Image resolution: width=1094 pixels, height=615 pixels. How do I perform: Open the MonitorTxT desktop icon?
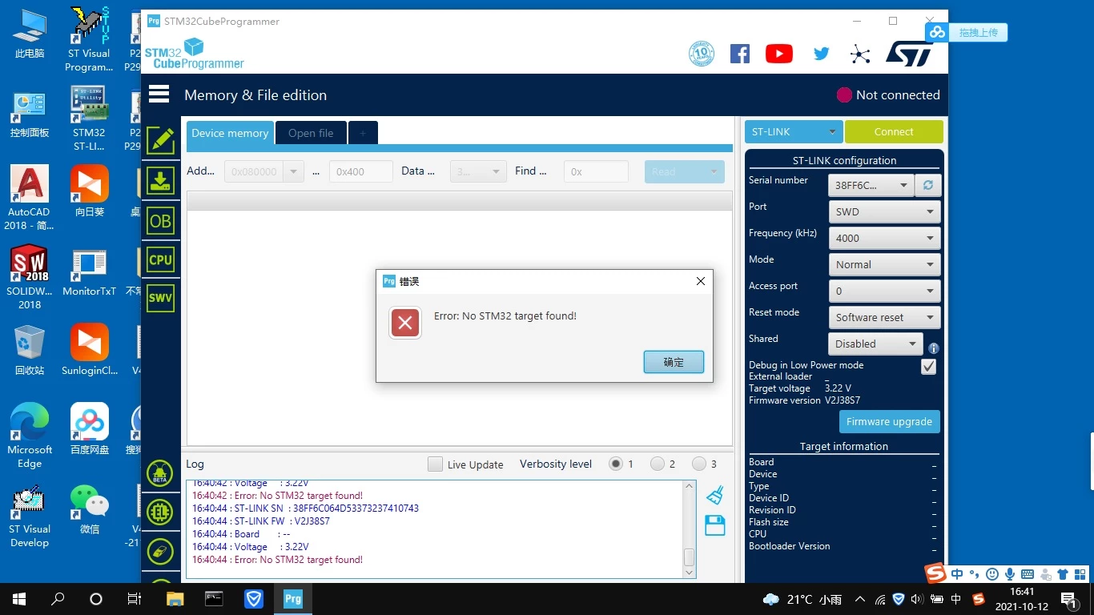click(90, 272)
